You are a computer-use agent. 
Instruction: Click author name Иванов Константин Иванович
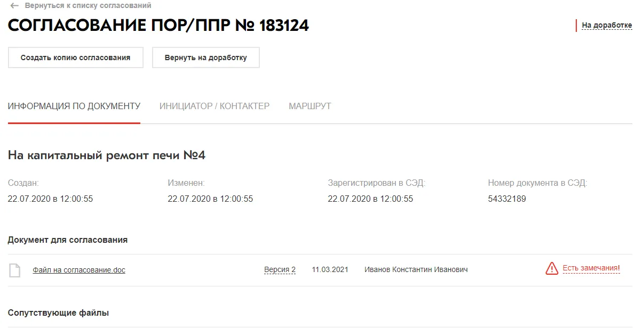(x=416, y=270)
